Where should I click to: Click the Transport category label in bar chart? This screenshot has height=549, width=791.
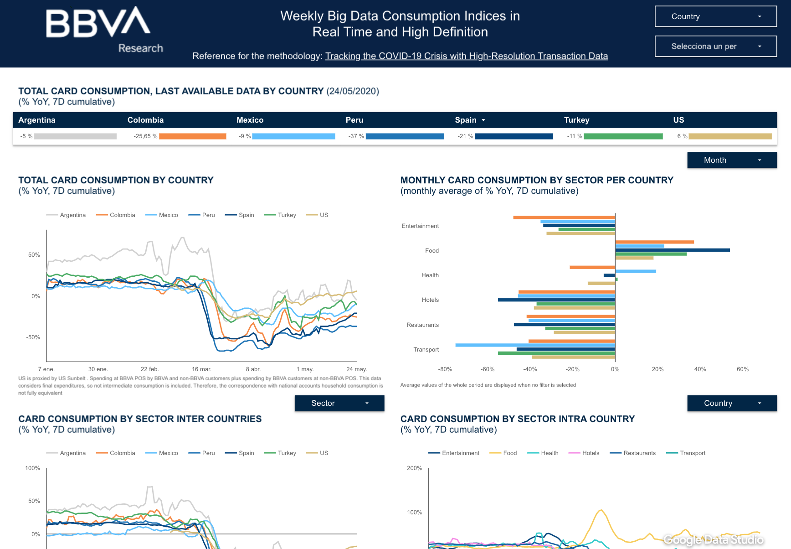[426, 349]
